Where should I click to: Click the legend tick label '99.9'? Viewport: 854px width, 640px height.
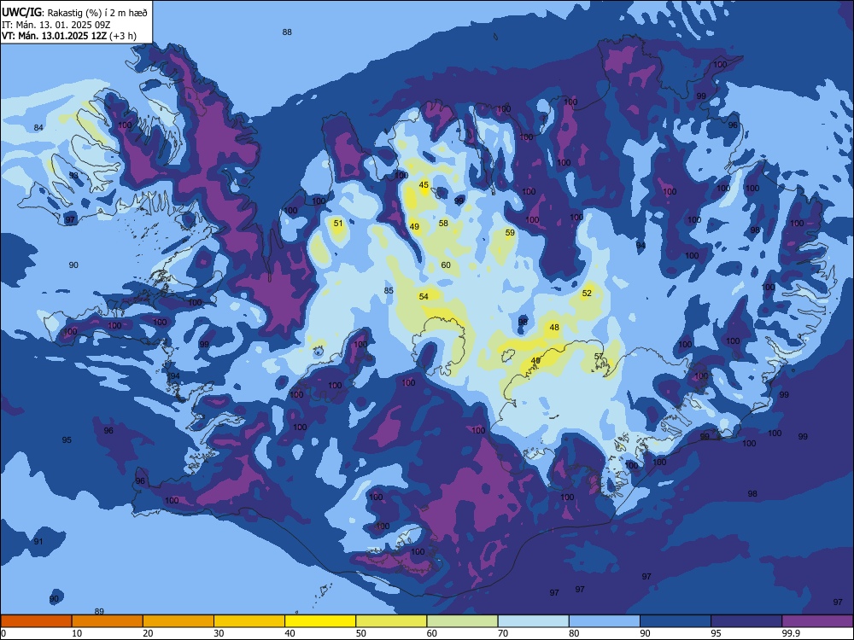[x=791, y=633]
